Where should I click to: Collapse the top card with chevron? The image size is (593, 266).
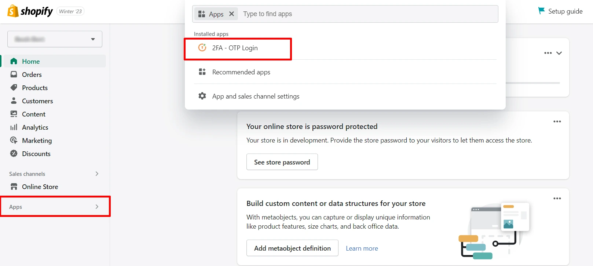coord(559,53)
